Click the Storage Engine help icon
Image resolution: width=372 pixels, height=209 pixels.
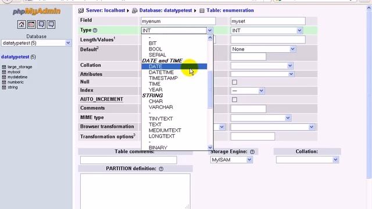[252, 152]
